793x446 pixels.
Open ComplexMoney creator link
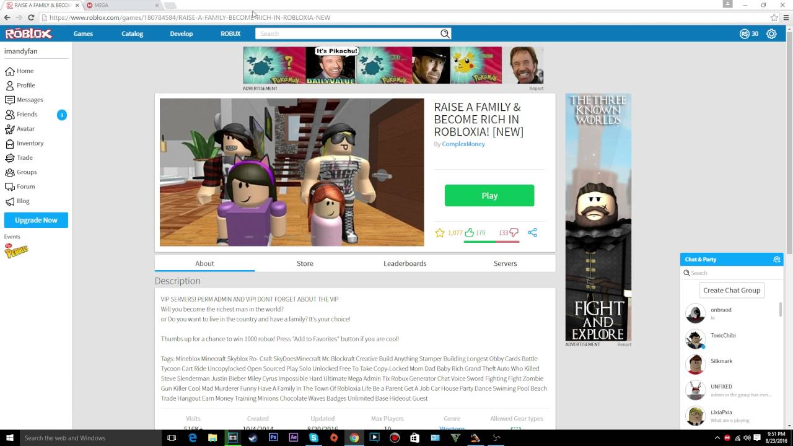[463, 144]
